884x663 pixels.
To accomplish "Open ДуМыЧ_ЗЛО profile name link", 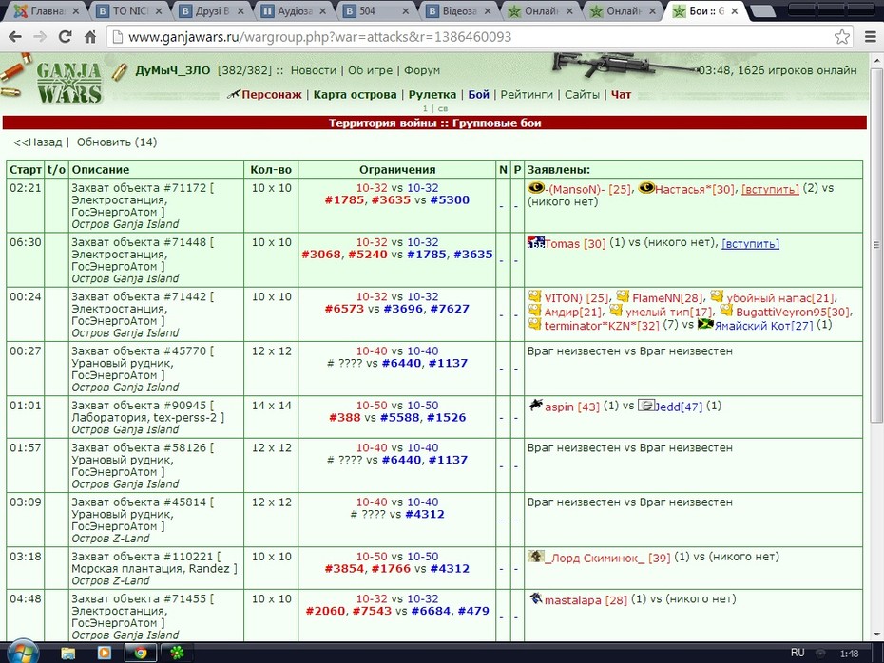I will (x=172, y=70).
